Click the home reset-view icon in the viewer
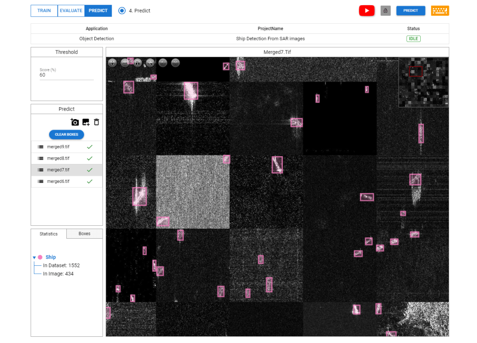The image size is (477, 343). point(137,62)
